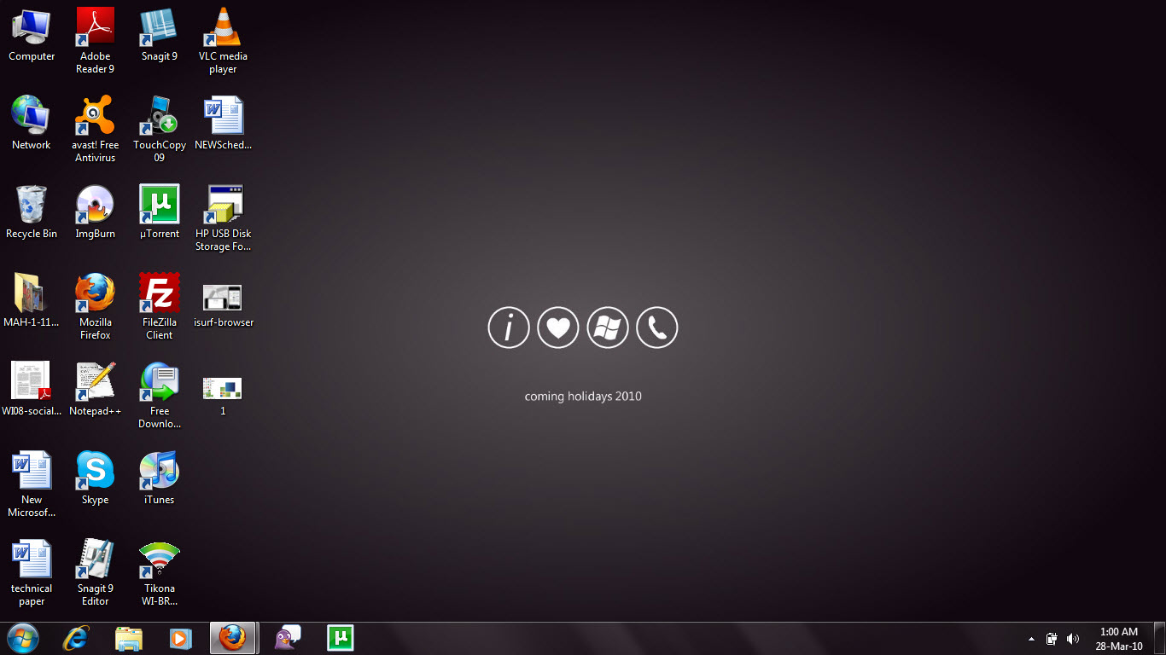Select the New Microsoft Word document icon
The width and height of the screenshot is (1166, 655).
(32, 484)
